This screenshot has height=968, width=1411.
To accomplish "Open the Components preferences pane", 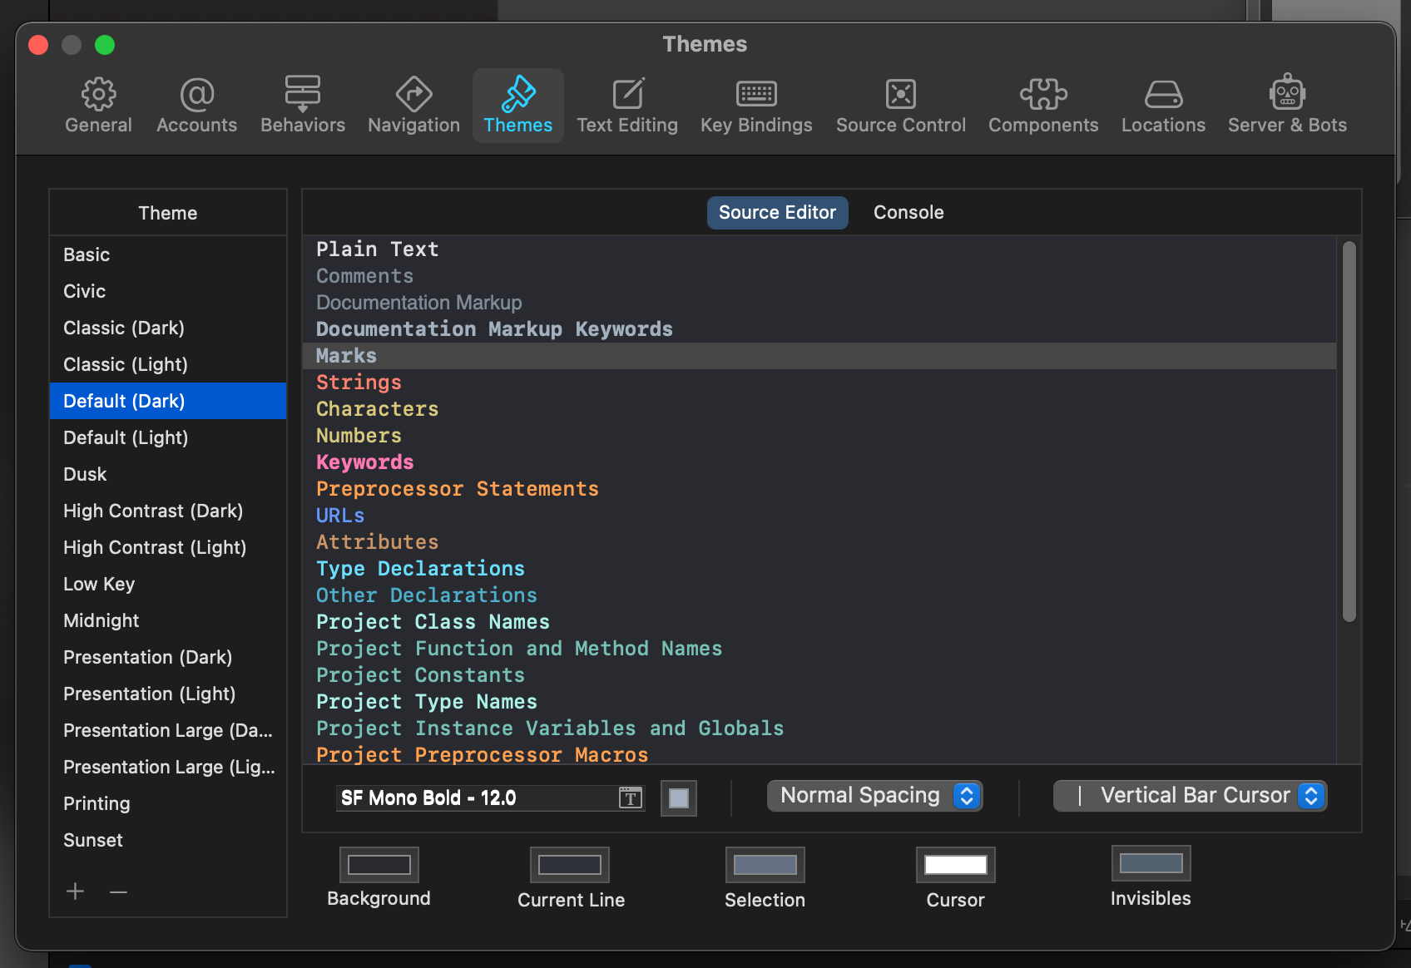I will coord(1043,106).
